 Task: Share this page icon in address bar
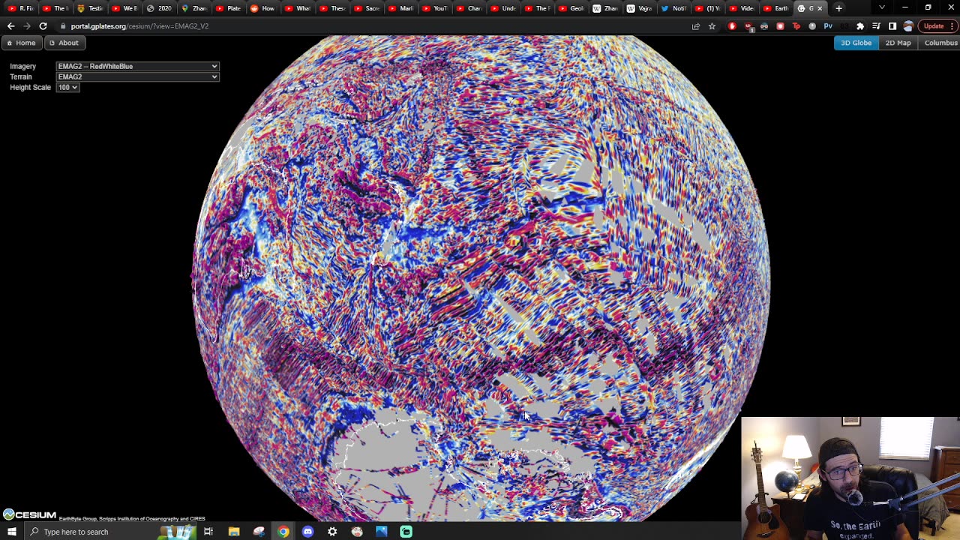point(696,26)
